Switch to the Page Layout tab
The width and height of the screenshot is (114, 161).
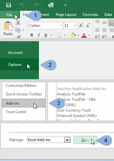pos(66,15)
